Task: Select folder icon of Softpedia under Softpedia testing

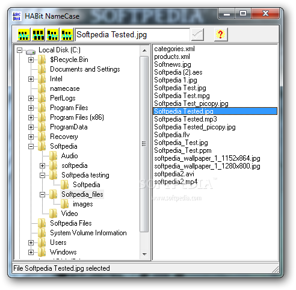Action: point(65,185)
